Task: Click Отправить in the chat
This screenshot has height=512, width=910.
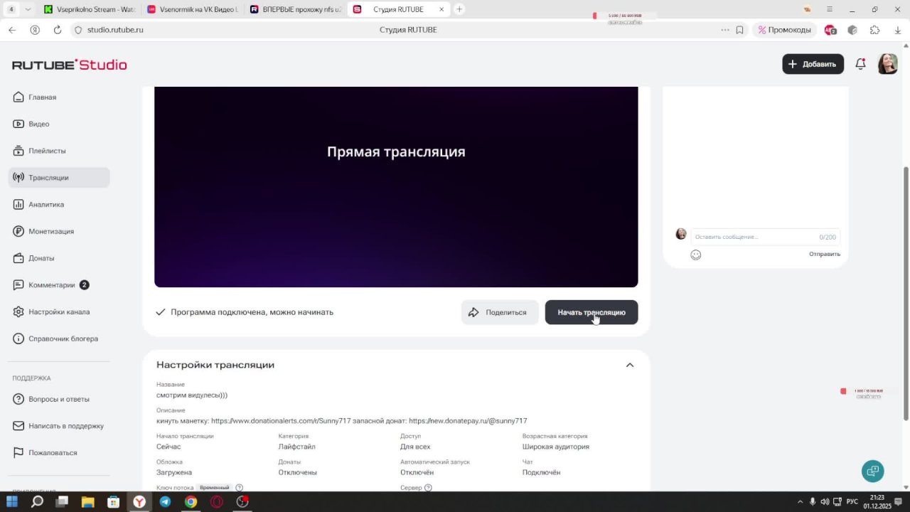Action: (825, 254)
